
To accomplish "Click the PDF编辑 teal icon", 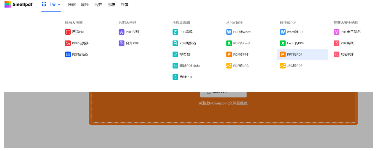I will tap(175, 32).
